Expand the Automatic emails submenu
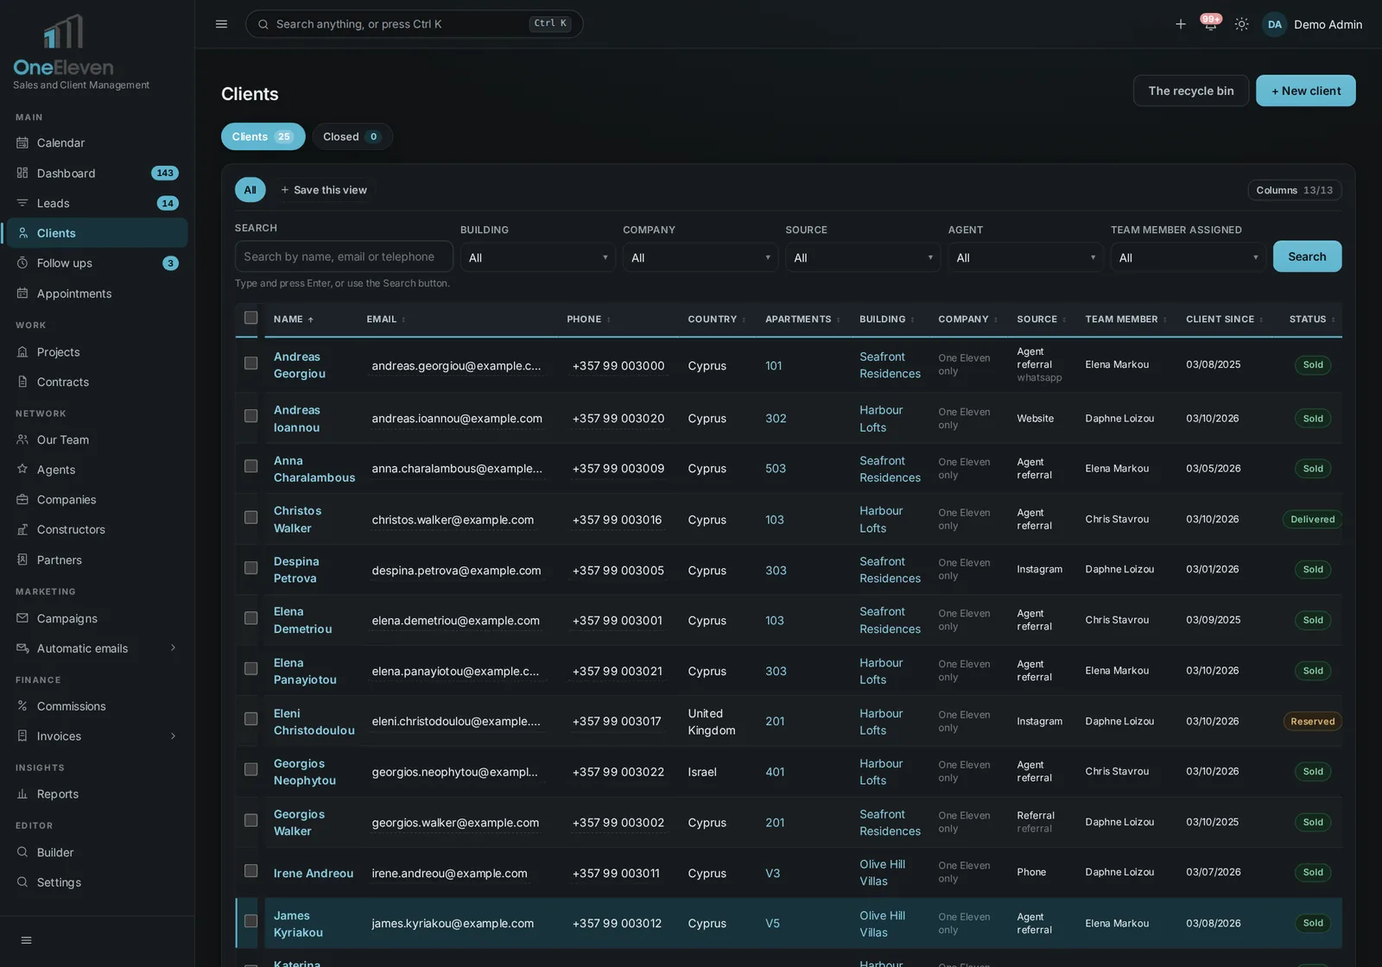 pos(173,648)
